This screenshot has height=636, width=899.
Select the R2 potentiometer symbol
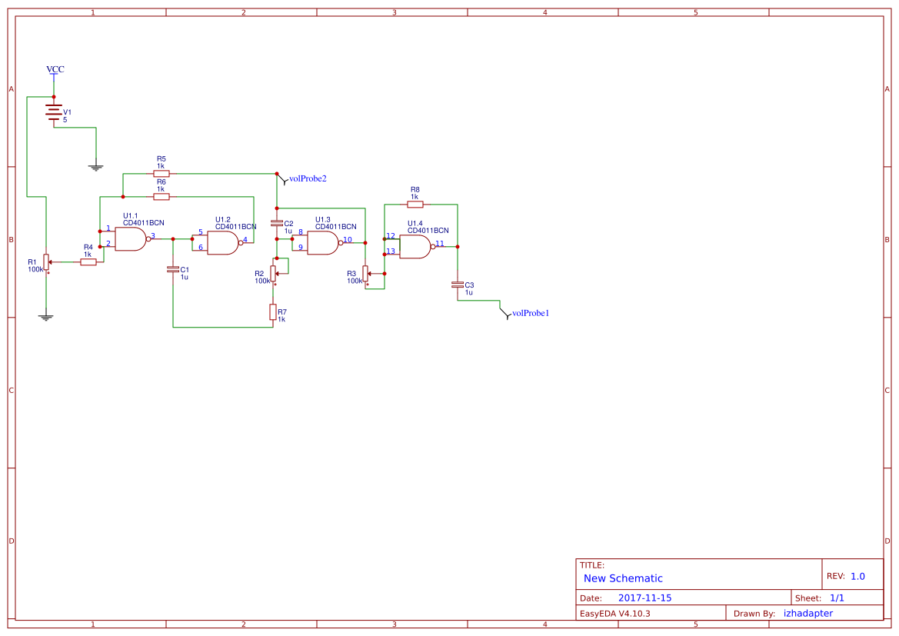click(274, 273)
